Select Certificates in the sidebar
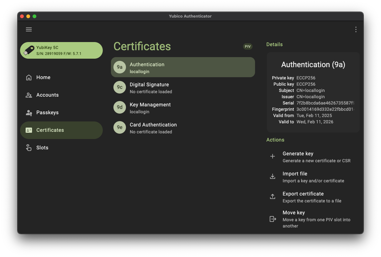 click(61, 130)
